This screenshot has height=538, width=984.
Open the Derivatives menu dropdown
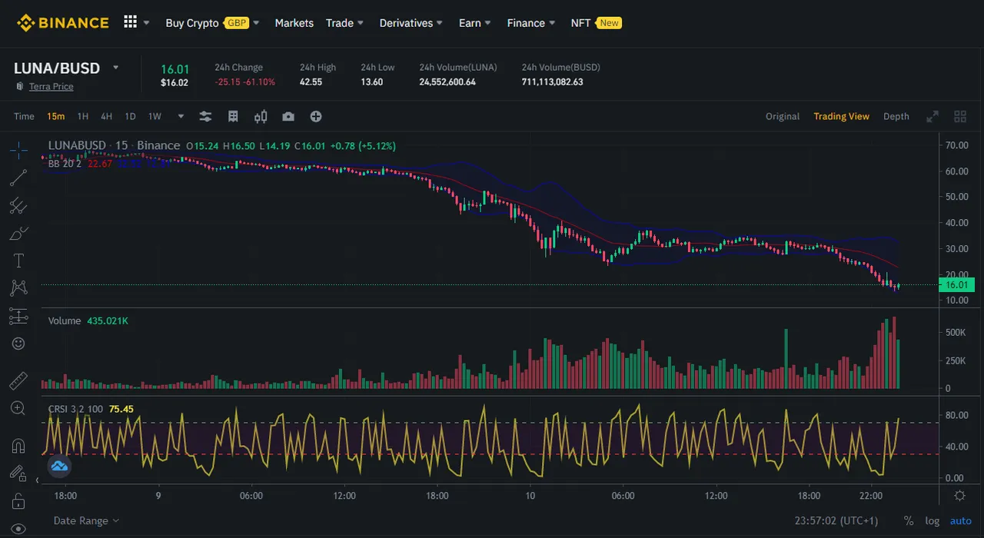coord(411,23)
